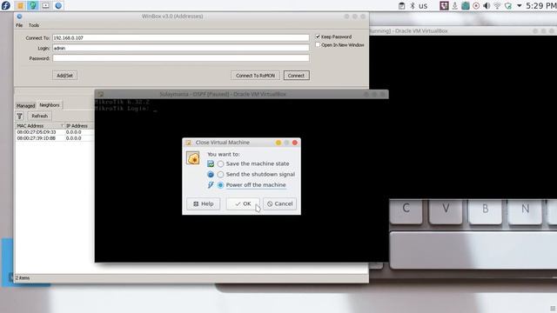557x313 pixels.
Task: Click the filter funnel icon in WinBox
Action: tap(20, 116)
